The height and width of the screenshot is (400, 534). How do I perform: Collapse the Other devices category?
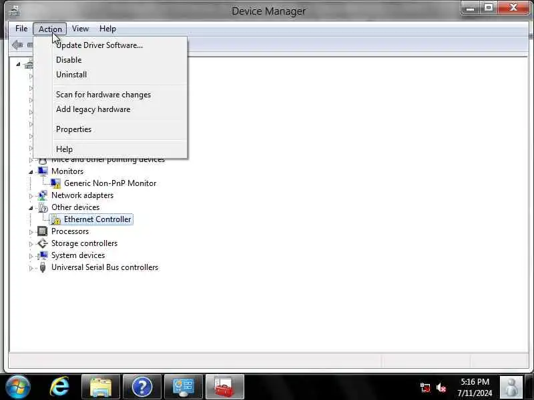click(31, 208)
